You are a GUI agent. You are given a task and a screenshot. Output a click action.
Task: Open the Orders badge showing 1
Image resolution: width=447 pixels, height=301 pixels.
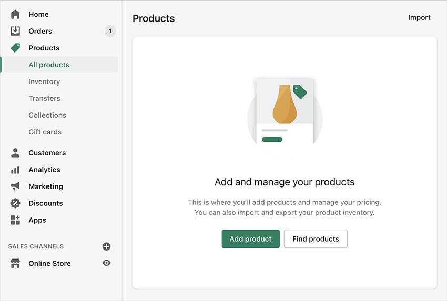(110, 31)
